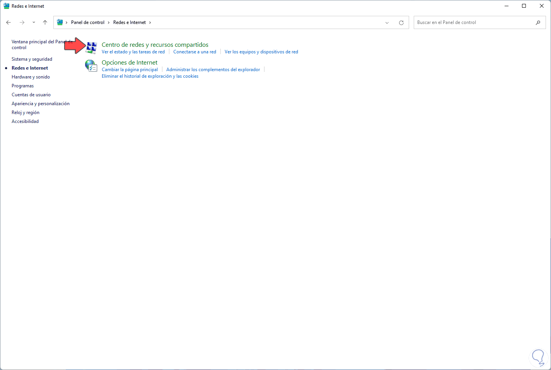Open Sistema y seguridad category
Screen dimensions: 551x370
(32, 59)
